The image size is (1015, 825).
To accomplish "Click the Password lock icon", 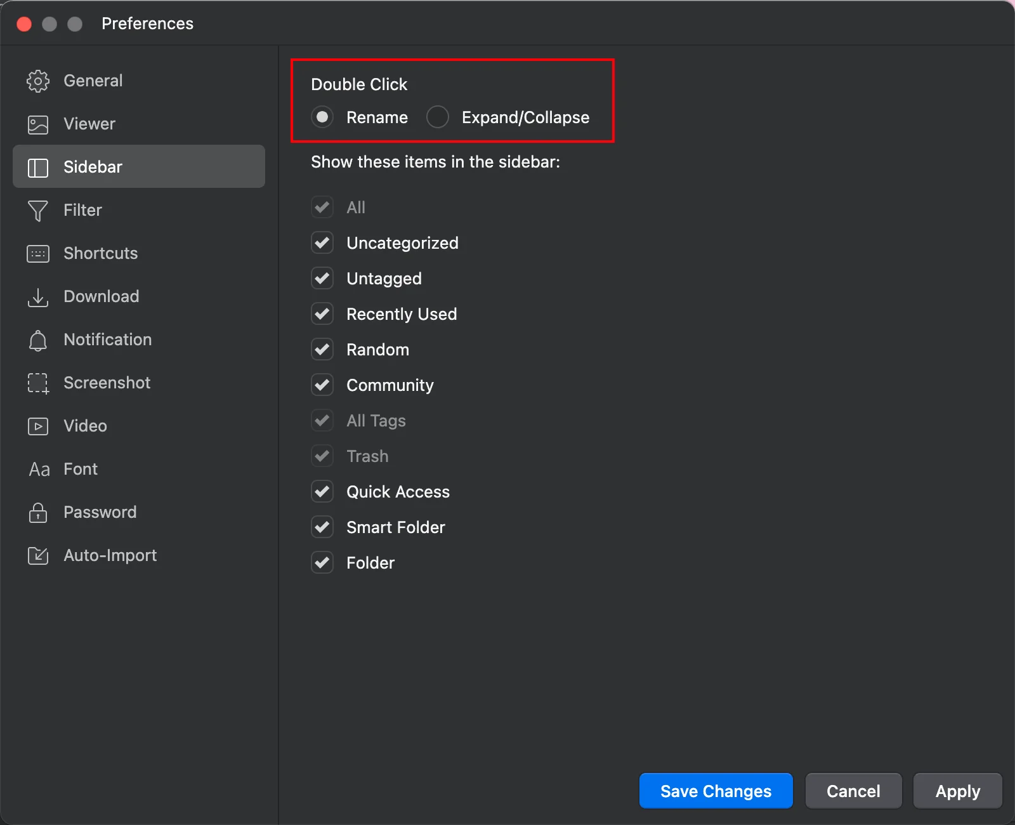I will pyautogui.click(x=38, y=512).
